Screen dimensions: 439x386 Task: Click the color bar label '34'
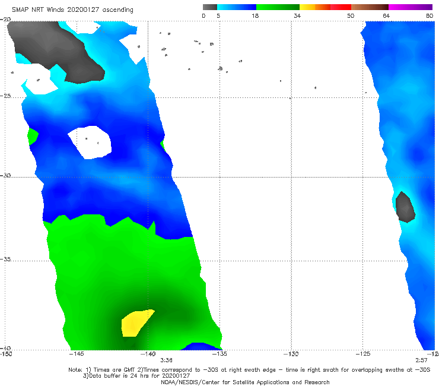tap(297, 15)
